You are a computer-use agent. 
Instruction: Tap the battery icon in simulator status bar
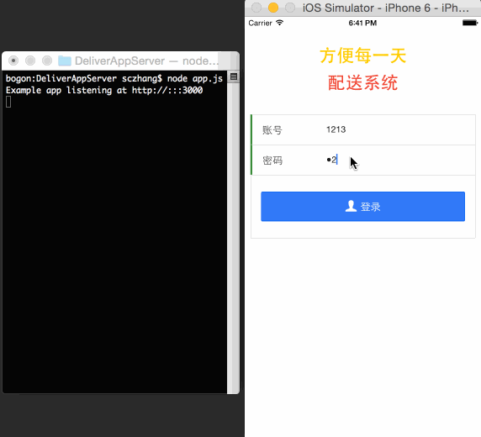point(470,23)
